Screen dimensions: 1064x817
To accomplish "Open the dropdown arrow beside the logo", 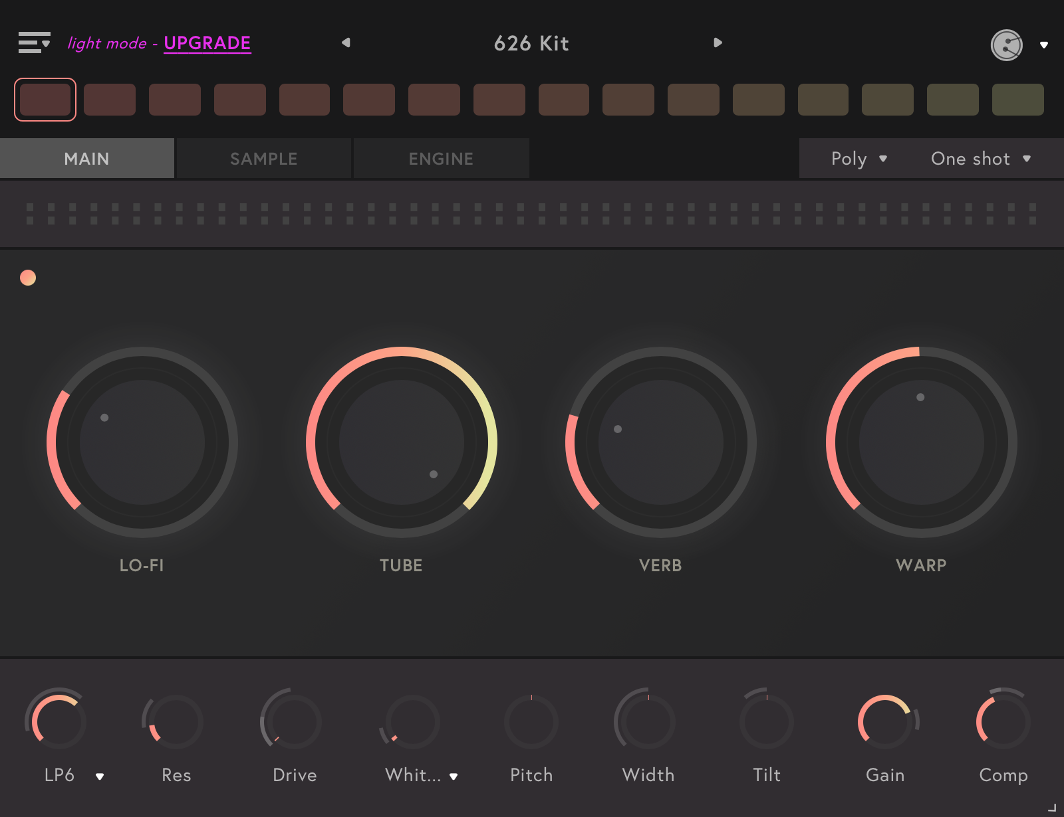I will pyautogui.click(x=1044, y=45).
